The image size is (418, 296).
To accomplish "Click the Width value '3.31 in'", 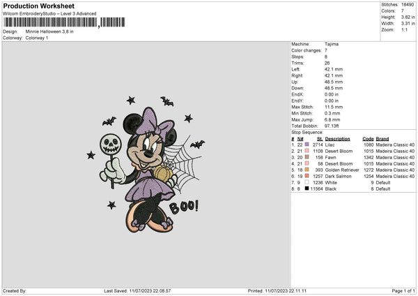I will tap(408, 24).
